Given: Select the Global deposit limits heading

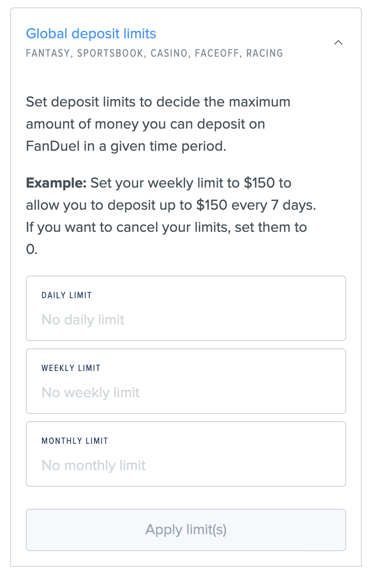Looking at the screenshot, I should tap(91, 34).
